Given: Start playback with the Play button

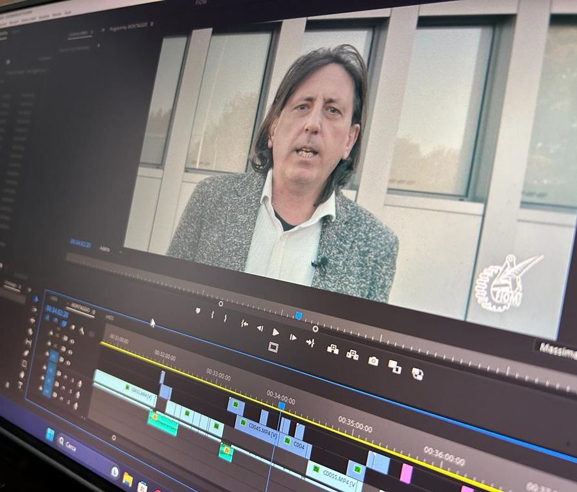Looking at the screenshot, I should pyautogui.click(x=275, y=332).
